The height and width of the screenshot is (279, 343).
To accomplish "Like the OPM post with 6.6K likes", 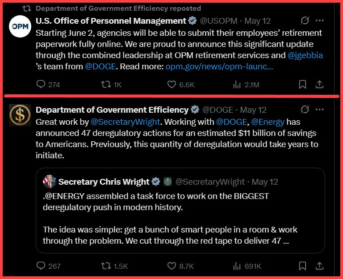I will pyautogui.click(x=172, y=84).
